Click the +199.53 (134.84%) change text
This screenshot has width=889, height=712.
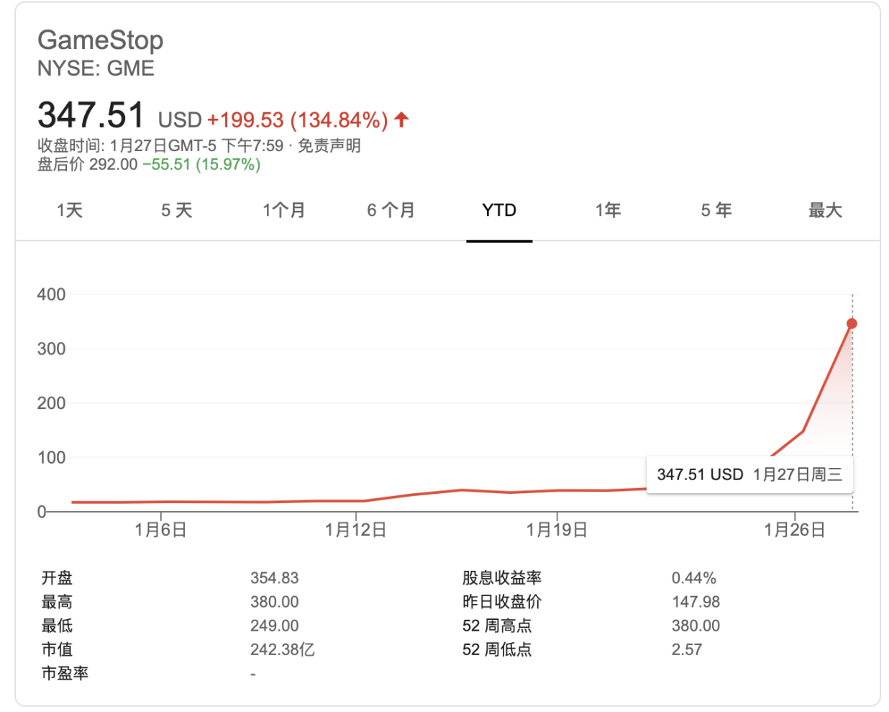pyautogui.click(x=298, y=120)
